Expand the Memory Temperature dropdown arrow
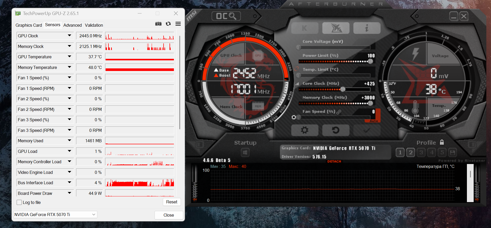This screenshot has height=228, width=491. click(x=69, y=67)
